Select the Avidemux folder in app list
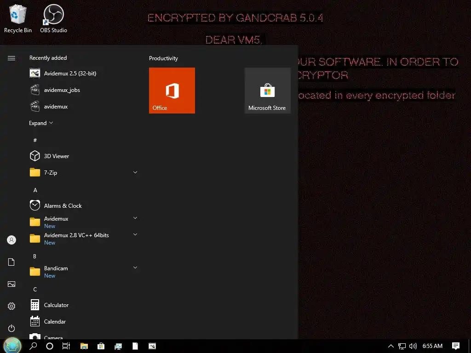The image size is (471, 353). click(84, 222)
